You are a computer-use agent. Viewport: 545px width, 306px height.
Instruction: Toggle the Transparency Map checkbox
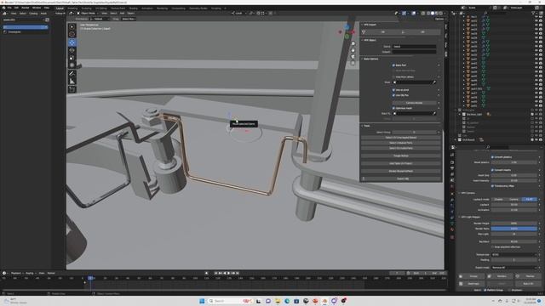(492, 186)
